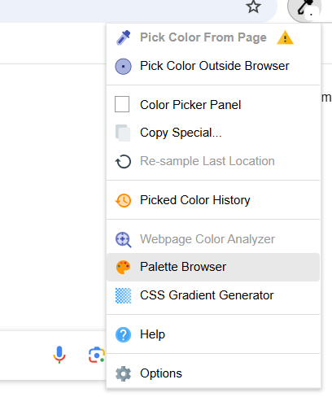
Task: Click the gray gear Options icon
Action: (x=123, y=373)
